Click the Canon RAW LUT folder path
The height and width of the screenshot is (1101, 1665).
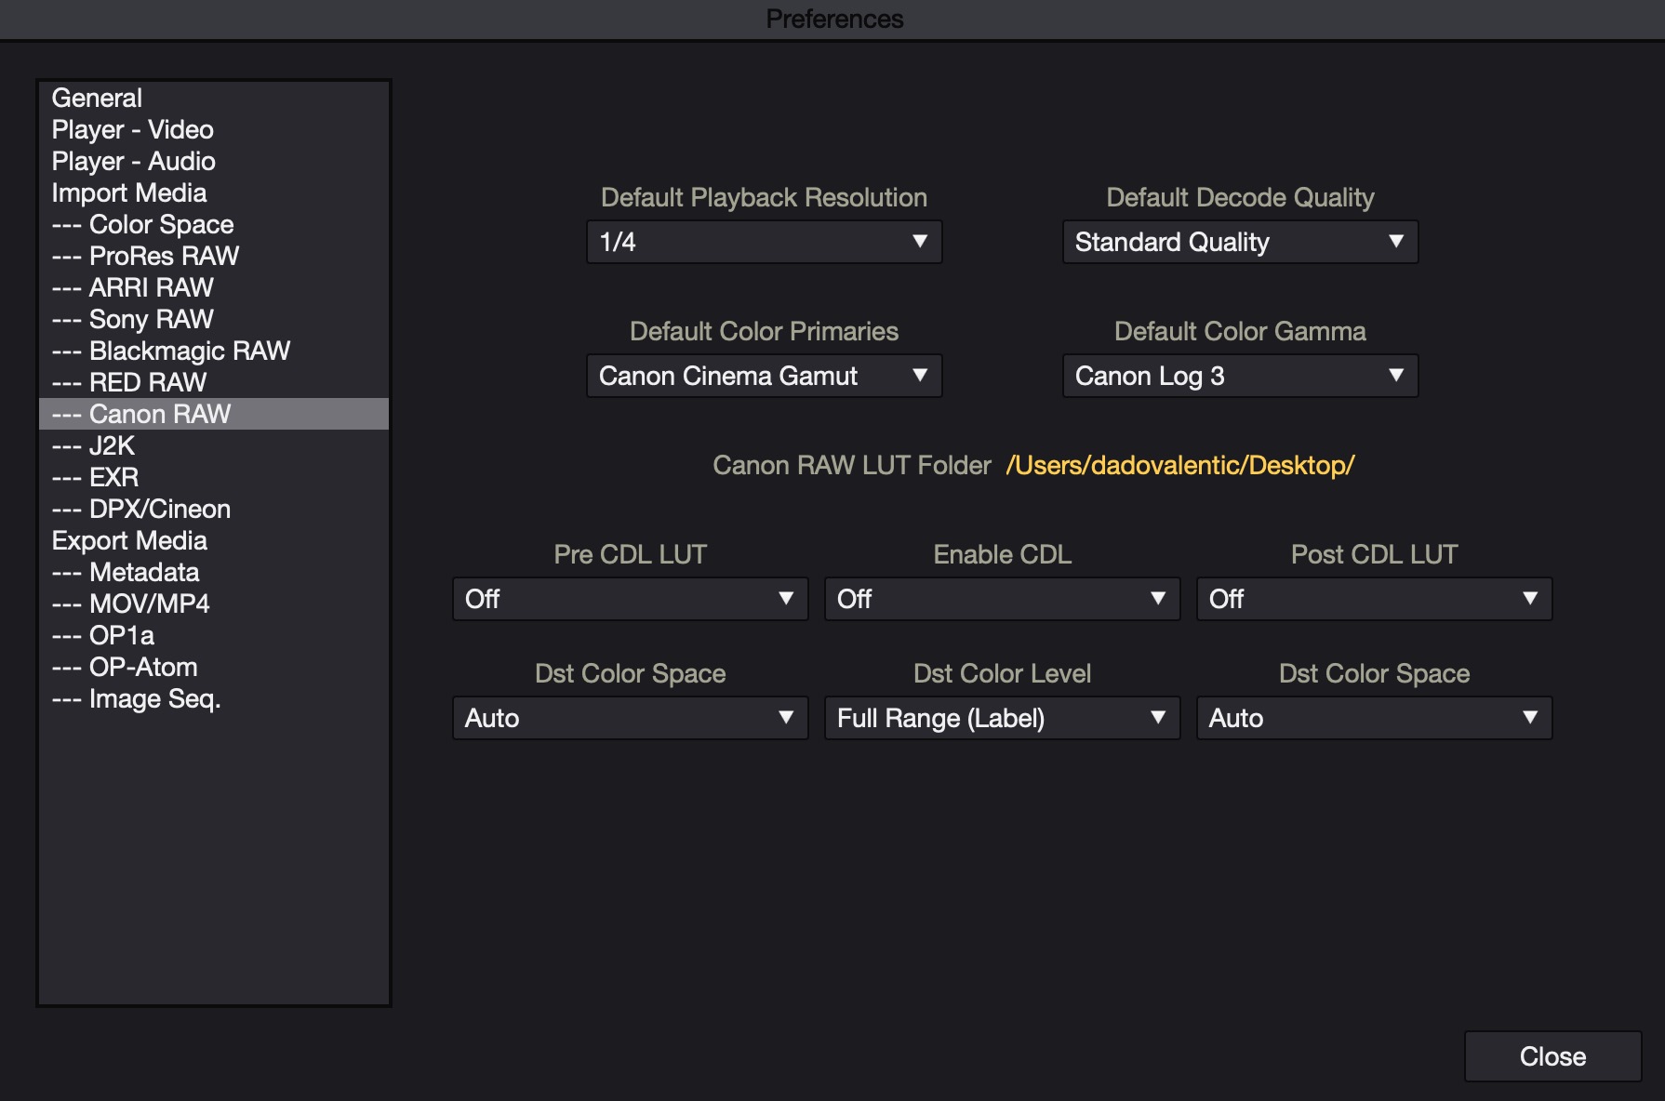pyautogui.click(x=1179, y=465)
